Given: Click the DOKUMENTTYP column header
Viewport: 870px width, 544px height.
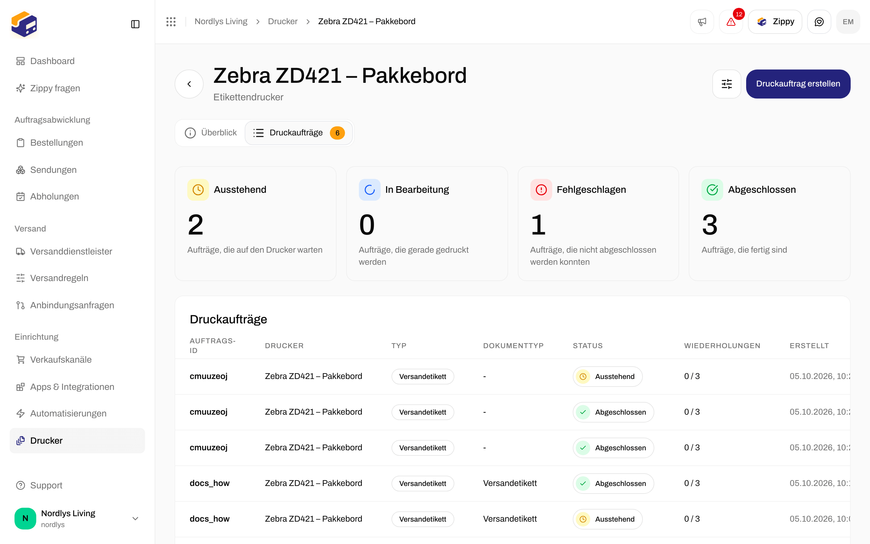Looking at the screenshot, I should 513,346.
